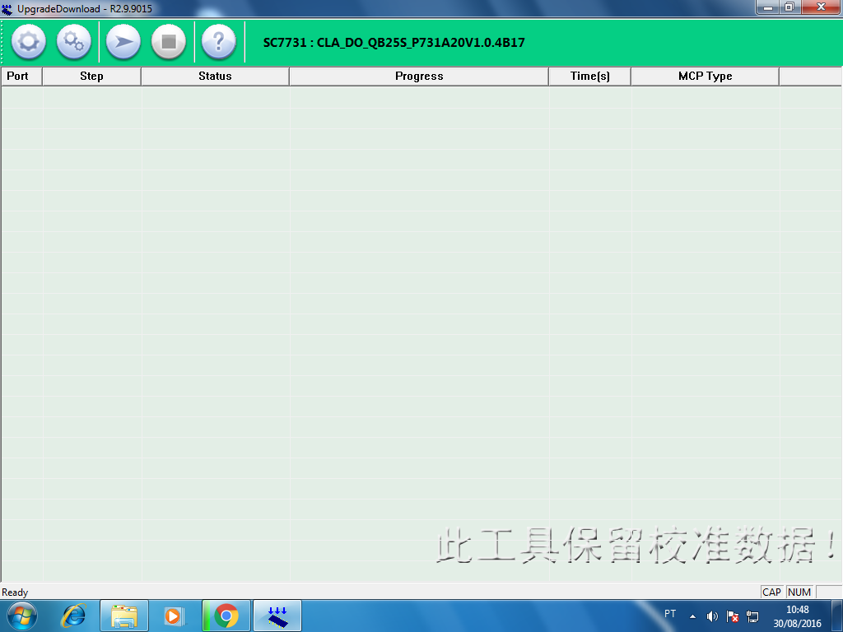Switch to Google Chrome in the taskbar
The image size is (843, 632).
(x=226, y=616)
